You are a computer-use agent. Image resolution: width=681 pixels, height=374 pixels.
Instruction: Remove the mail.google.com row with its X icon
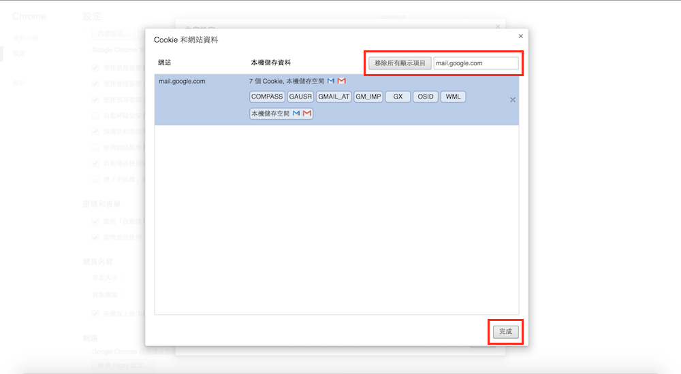point(513,100)
